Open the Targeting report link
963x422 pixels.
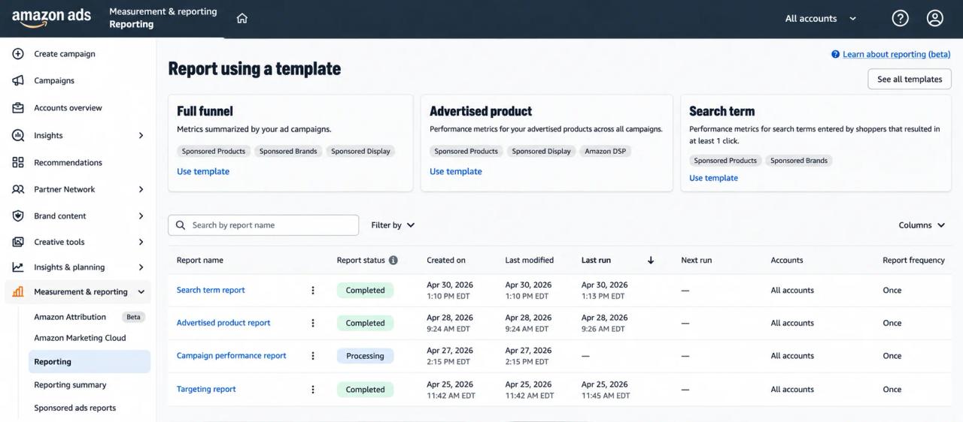tap(206, 389)
